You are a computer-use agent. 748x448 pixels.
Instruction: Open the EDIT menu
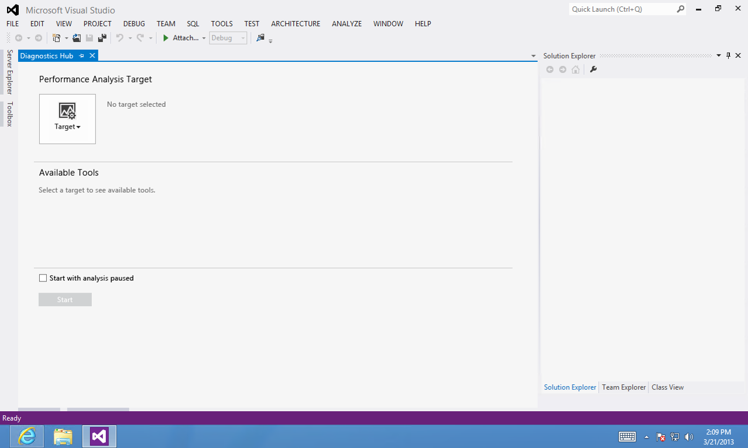coord(37,24)
